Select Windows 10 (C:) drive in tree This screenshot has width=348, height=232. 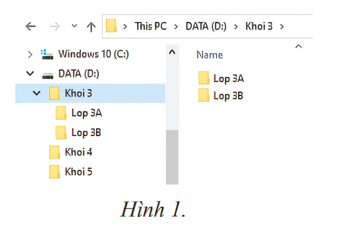pos(93,54)
